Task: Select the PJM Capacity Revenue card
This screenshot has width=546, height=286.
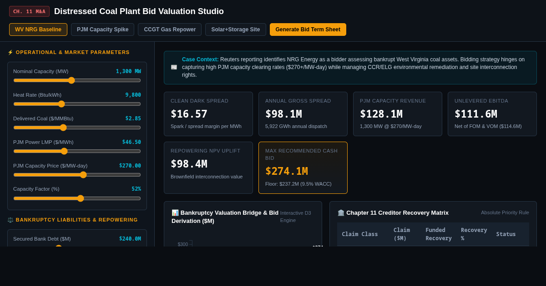Action: [398, 114]
